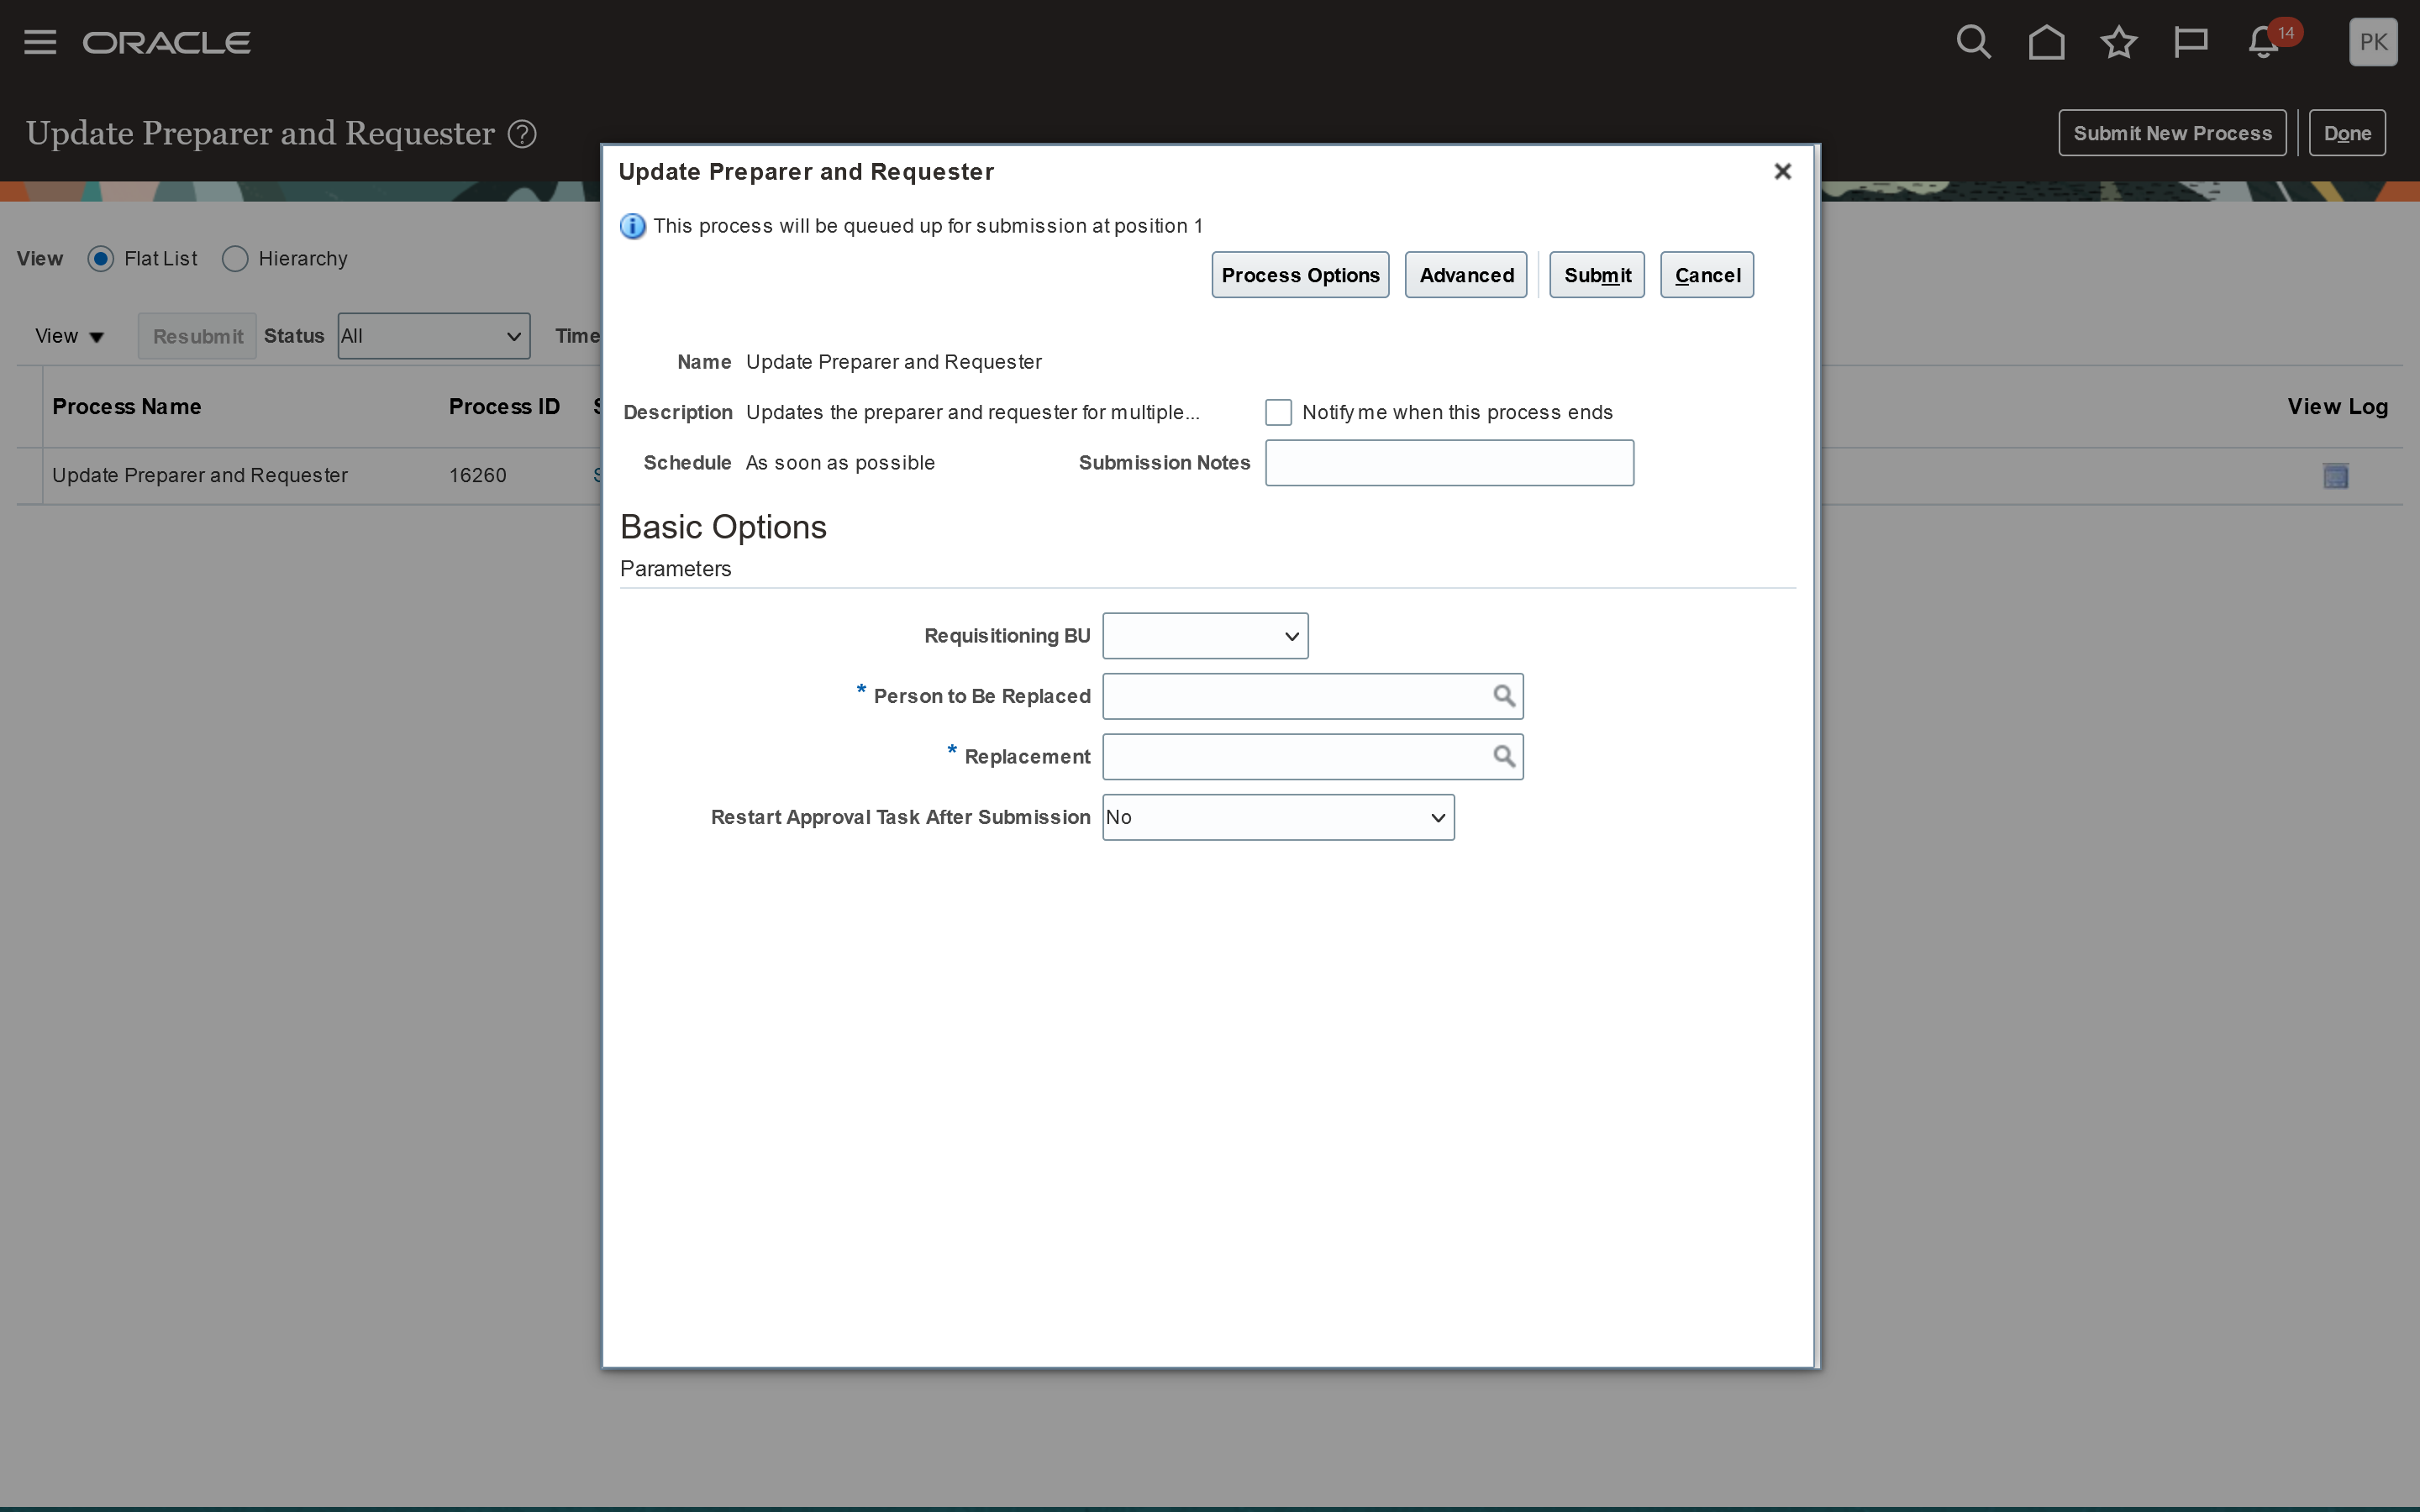The image size is (2420, 1512).
Task: Click Submit New Process button
Action: (2172, 133)
